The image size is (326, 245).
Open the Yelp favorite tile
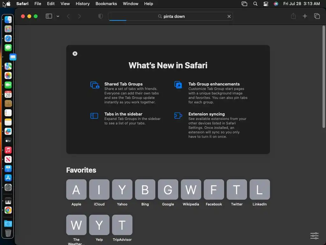(x=99, y=225)
